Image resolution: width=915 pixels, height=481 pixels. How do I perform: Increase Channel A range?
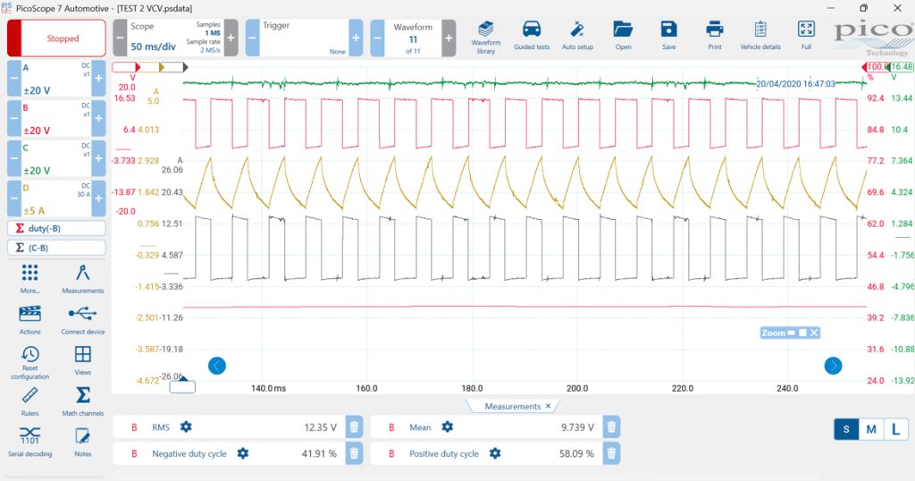tap(98, 78)
